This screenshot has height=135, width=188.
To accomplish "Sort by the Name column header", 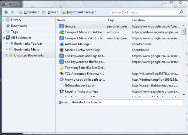I will [81, 20].
